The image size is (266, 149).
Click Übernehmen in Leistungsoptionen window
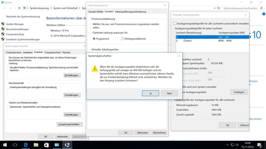coord(159,133)
